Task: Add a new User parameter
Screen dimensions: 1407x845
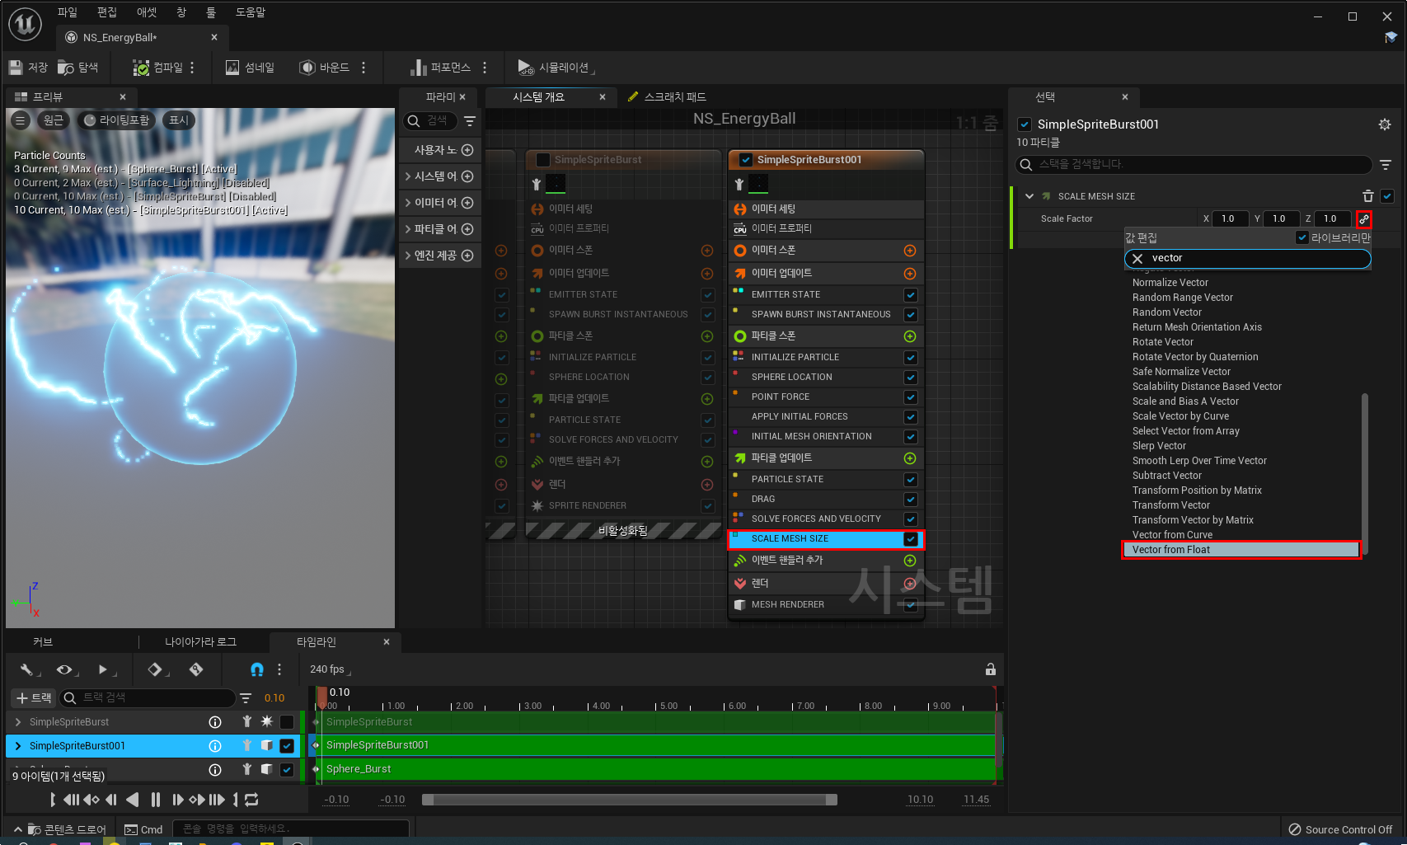Action: (x=468, y=150)
